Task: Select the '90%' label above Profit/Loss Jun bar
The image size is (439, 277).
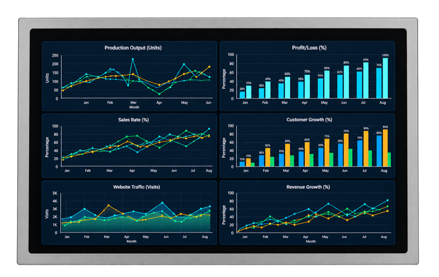Action: pos(346,63)
